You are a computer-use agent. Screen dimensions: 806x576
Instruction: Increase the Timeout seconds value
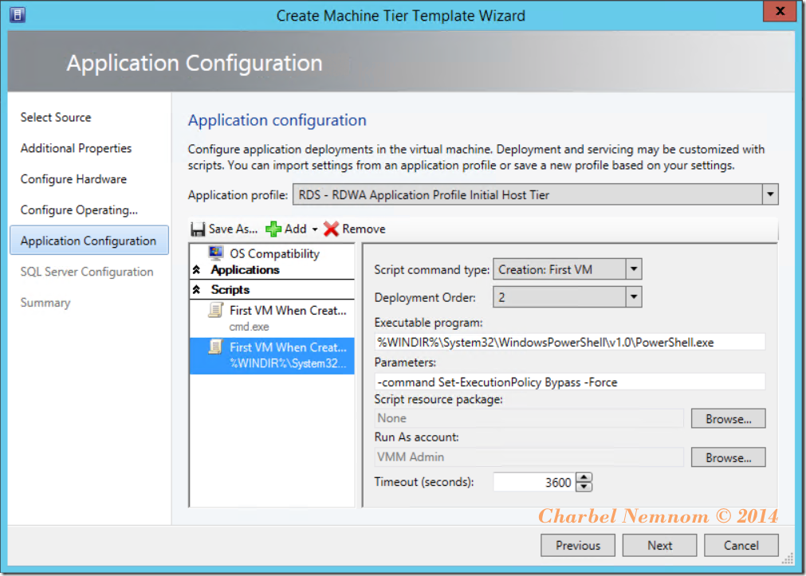[x=584, y=477]
